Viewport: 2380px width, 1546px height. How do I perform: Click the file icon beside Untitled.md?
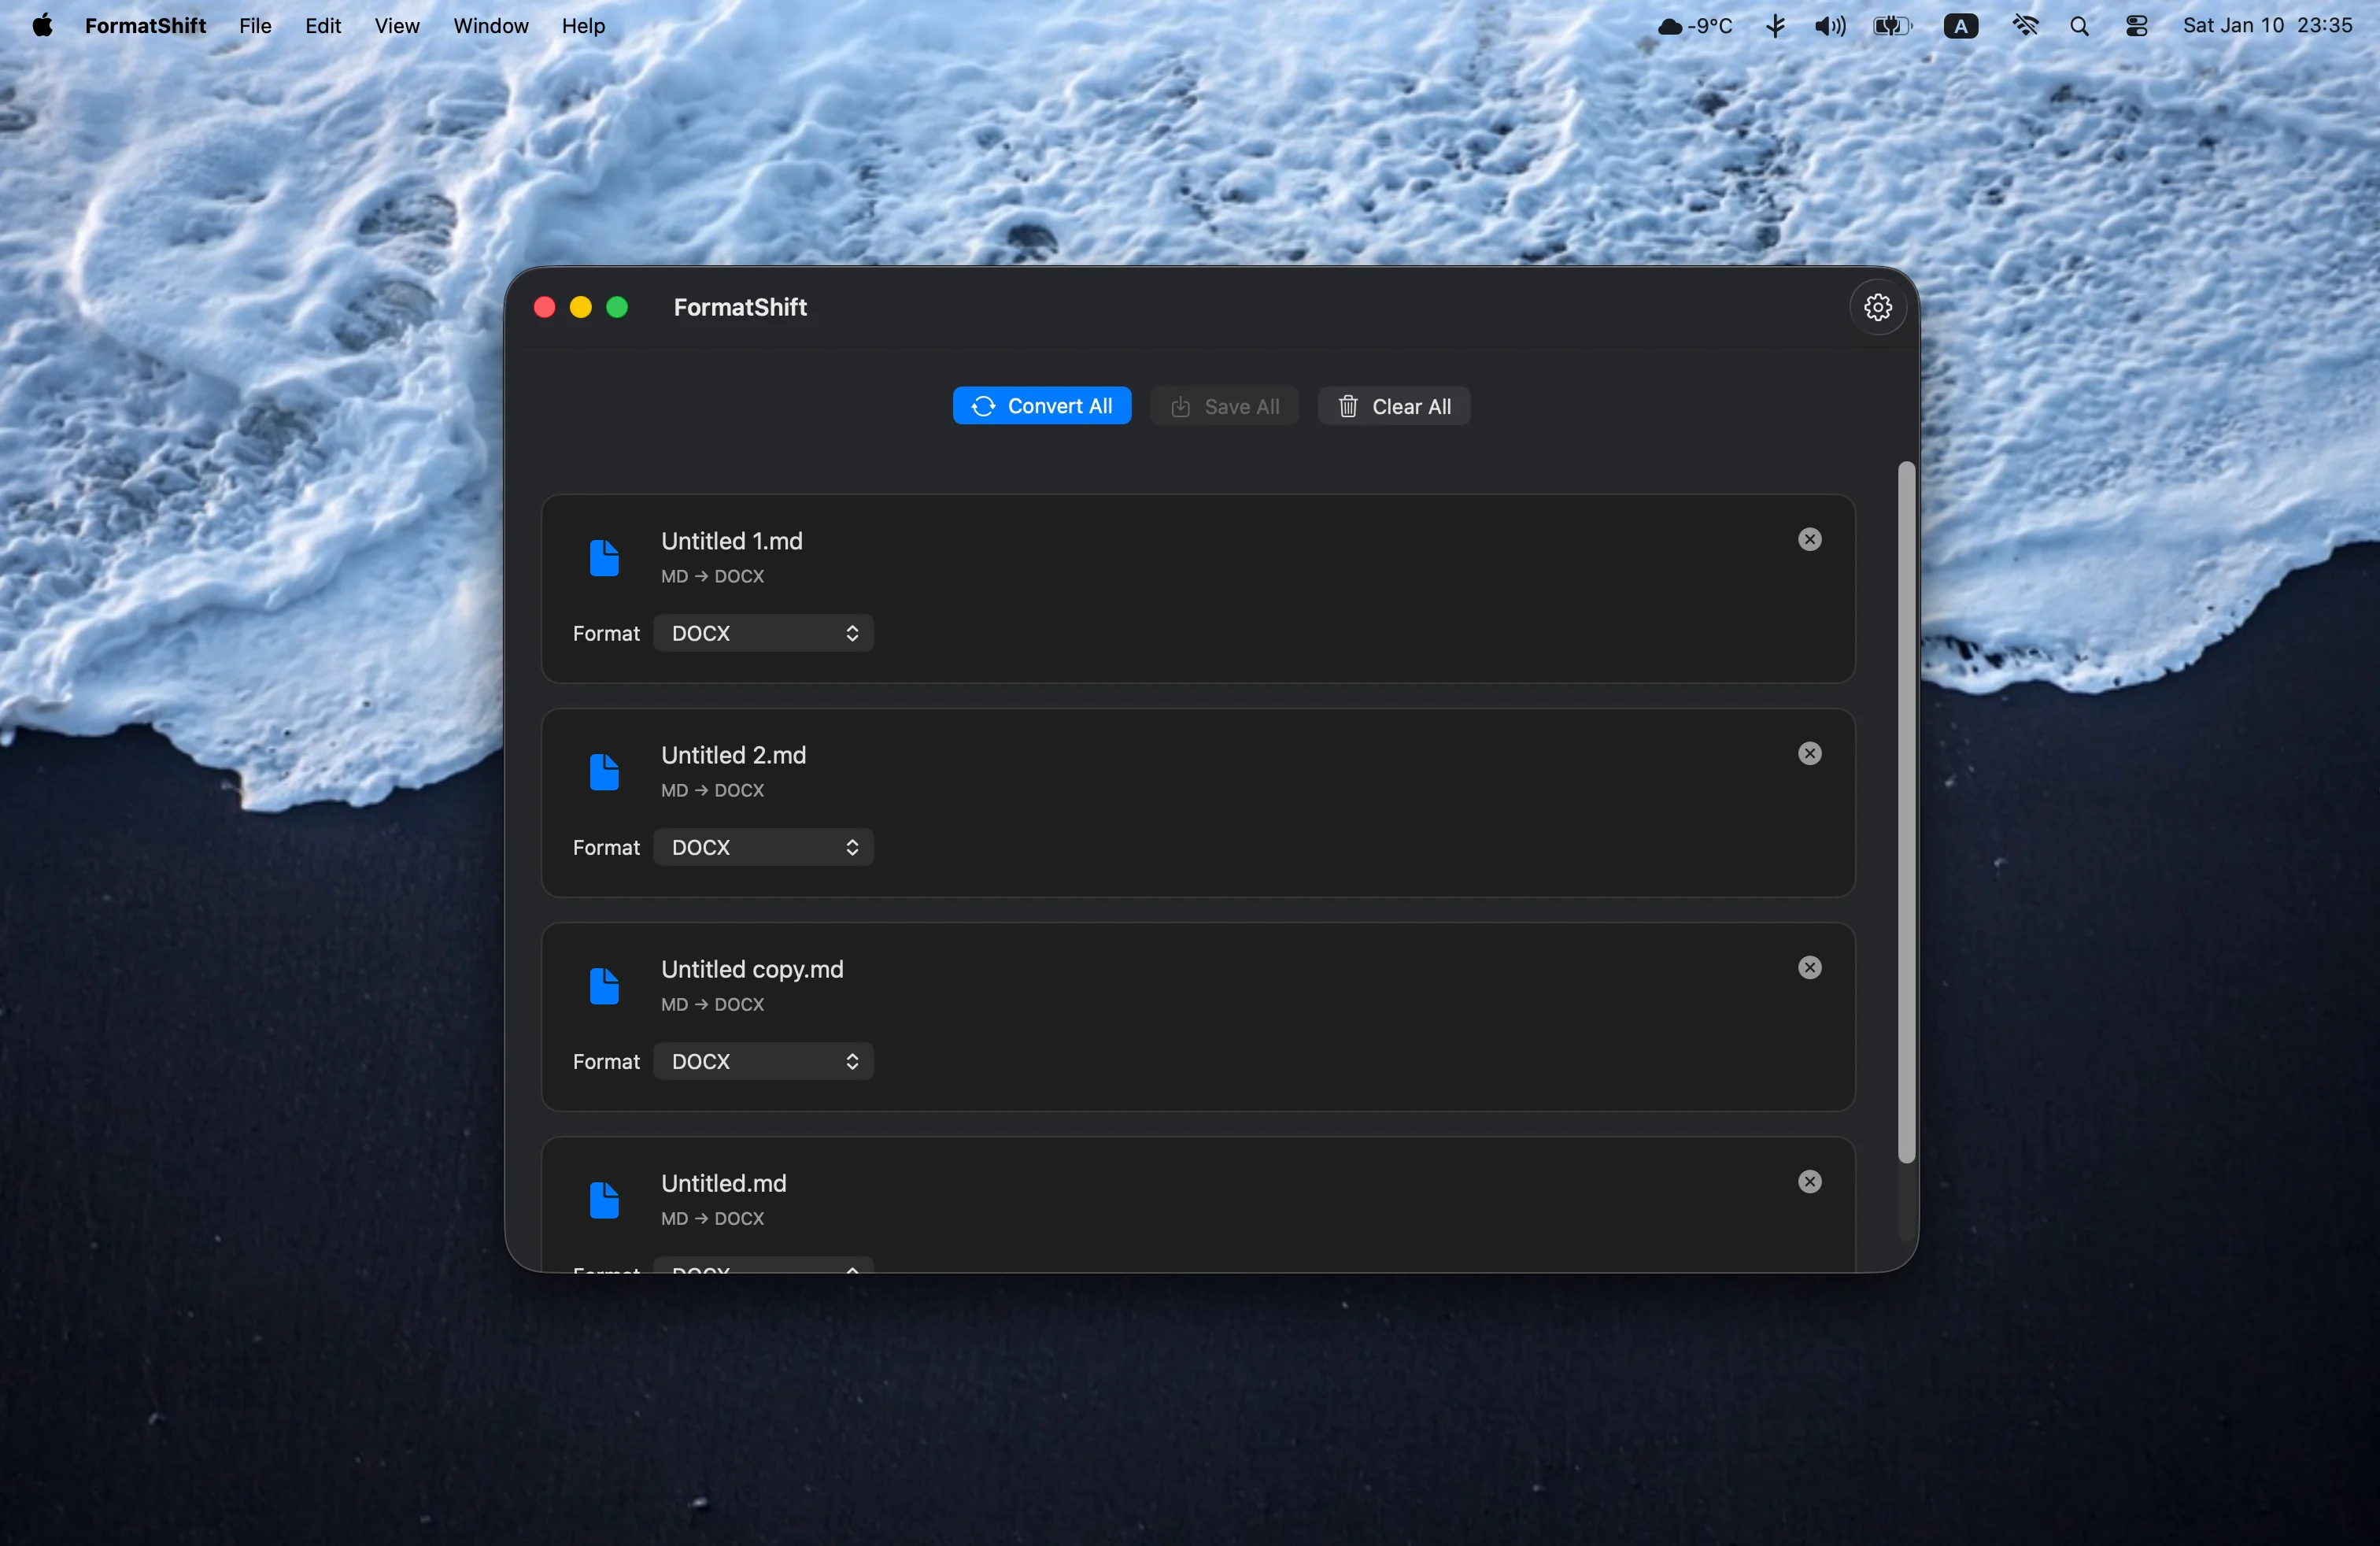point(605,1199)
